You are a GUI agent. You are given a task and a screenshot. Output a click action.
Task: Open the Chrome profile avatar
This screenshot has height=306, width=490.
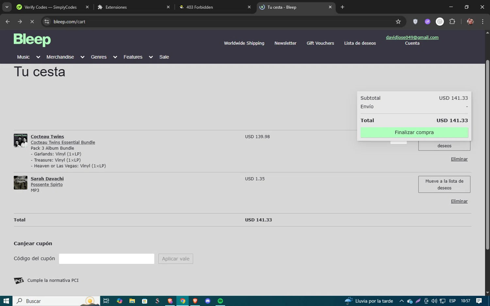click(470, 22)
